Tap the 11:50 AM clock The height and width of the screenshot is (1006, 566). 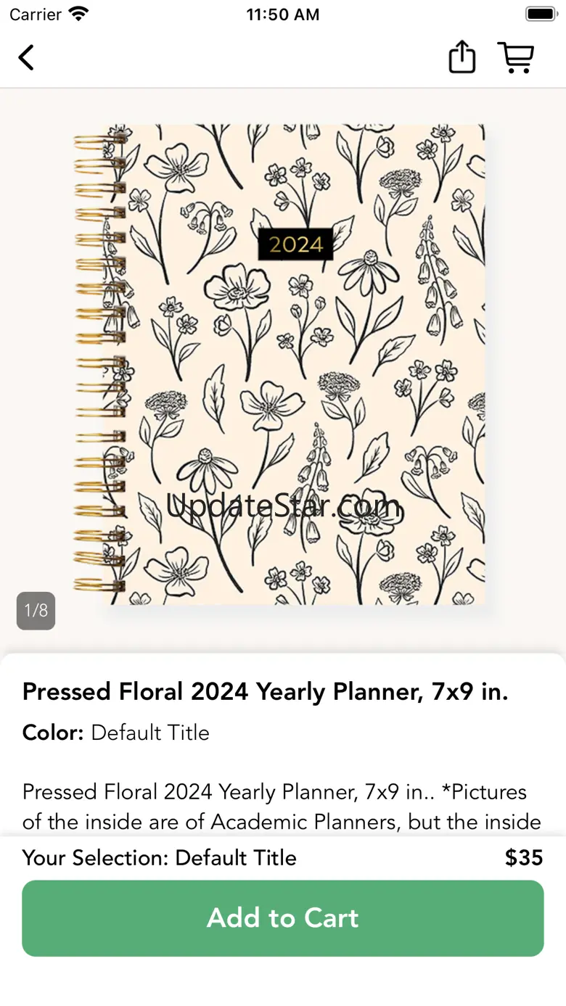coord(283,15)
